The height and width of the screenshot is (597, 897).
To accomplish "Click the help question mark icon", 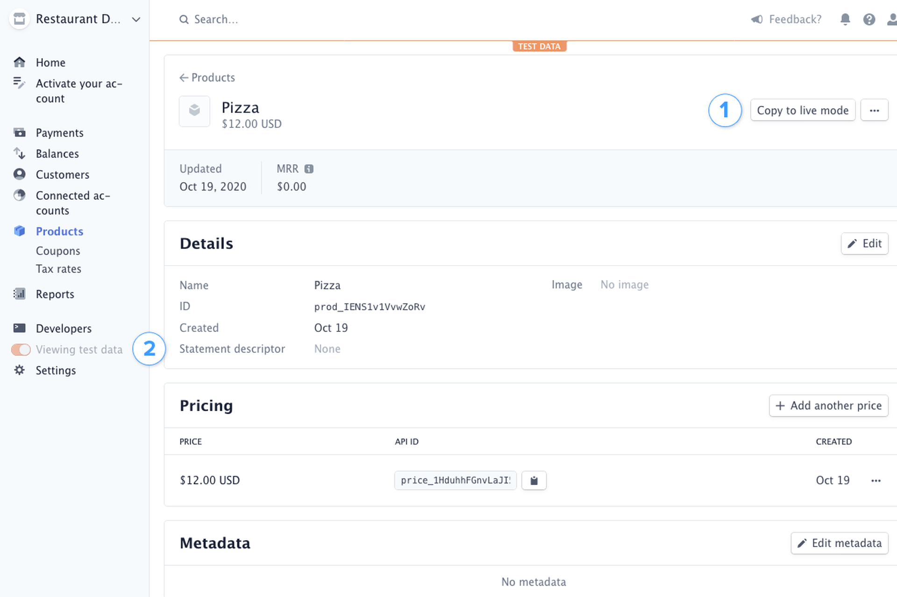I will coord(869,19).
